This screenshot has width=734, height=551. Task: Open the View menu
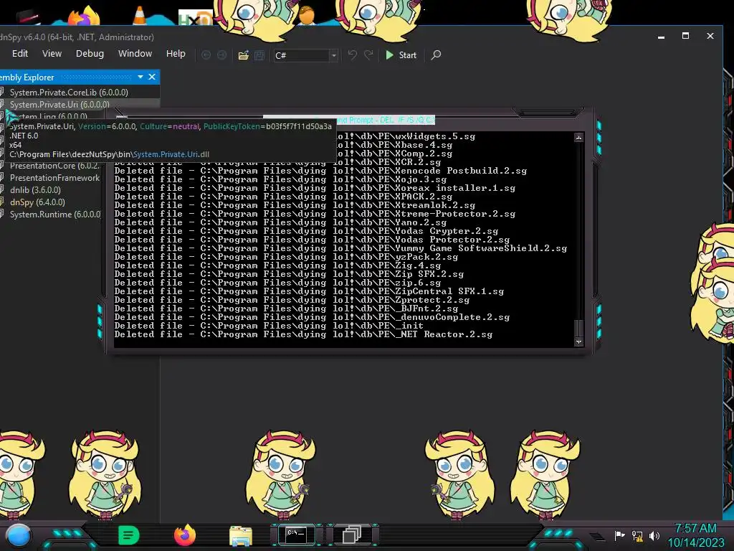(52, 54)
